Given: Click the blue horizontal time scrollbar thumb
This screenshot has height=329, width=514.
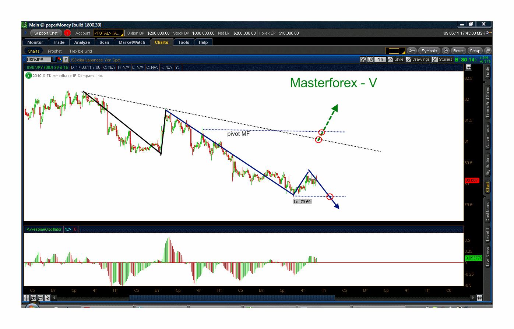Looking at the screenshot, I should coord(232,298).
